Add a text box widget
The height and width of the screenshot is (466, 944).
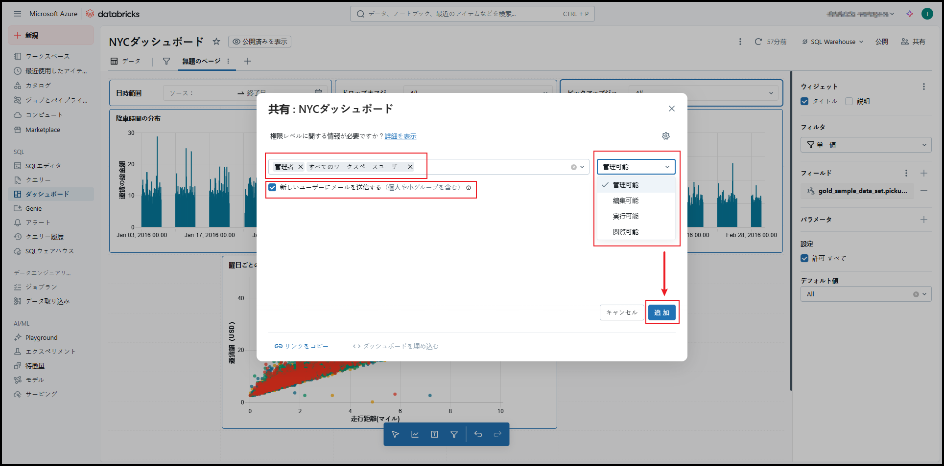(x=435, y=434)
